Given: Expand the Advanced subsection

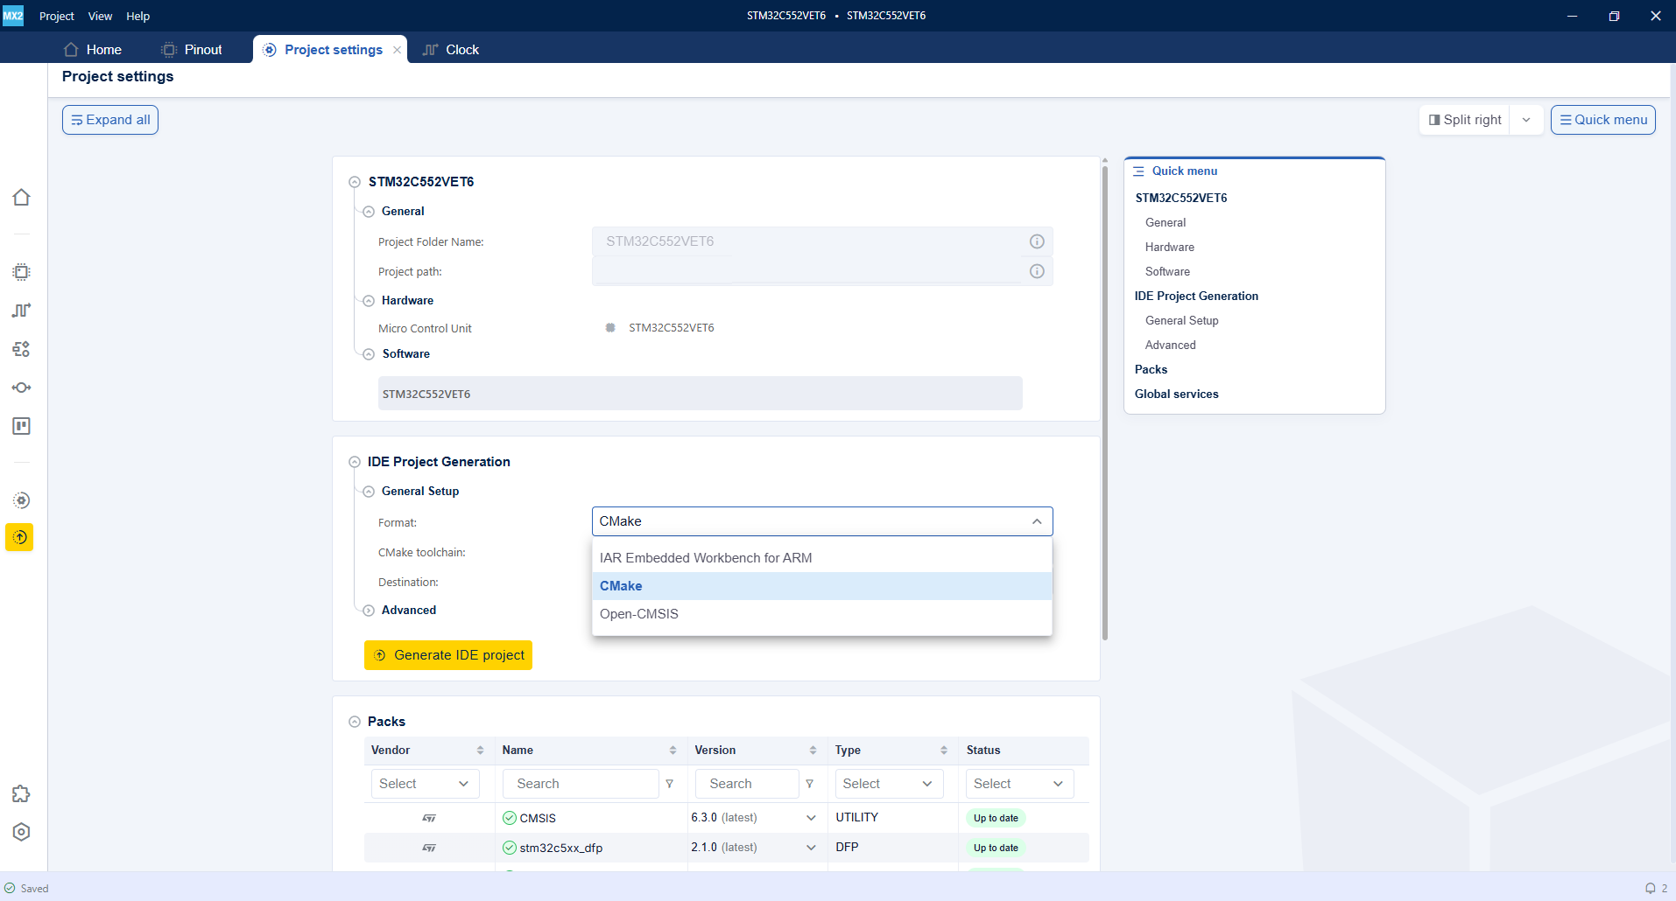Looking at the screenshot, I should point(369,611).
